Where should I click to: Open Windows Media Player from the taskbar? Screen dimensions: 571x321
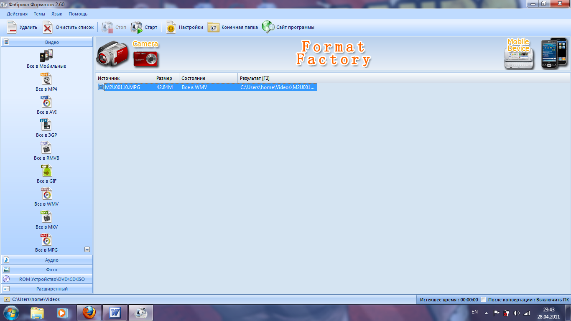(x=63, y=313)
